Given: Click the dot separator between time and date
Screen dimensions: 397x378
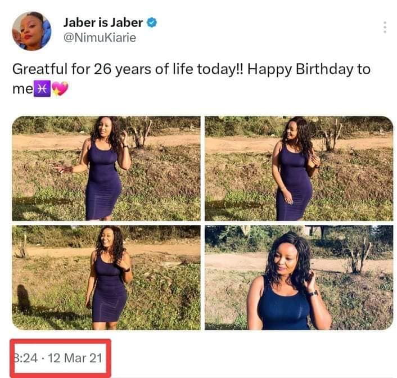Looking at the screenshot, I should pyautogui.click(x=43, y=357).
